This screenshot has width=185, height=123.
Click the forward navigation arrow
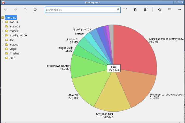point(15,9)
